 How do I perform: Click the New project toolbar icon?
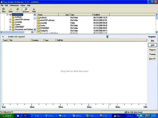coord(4,10)
